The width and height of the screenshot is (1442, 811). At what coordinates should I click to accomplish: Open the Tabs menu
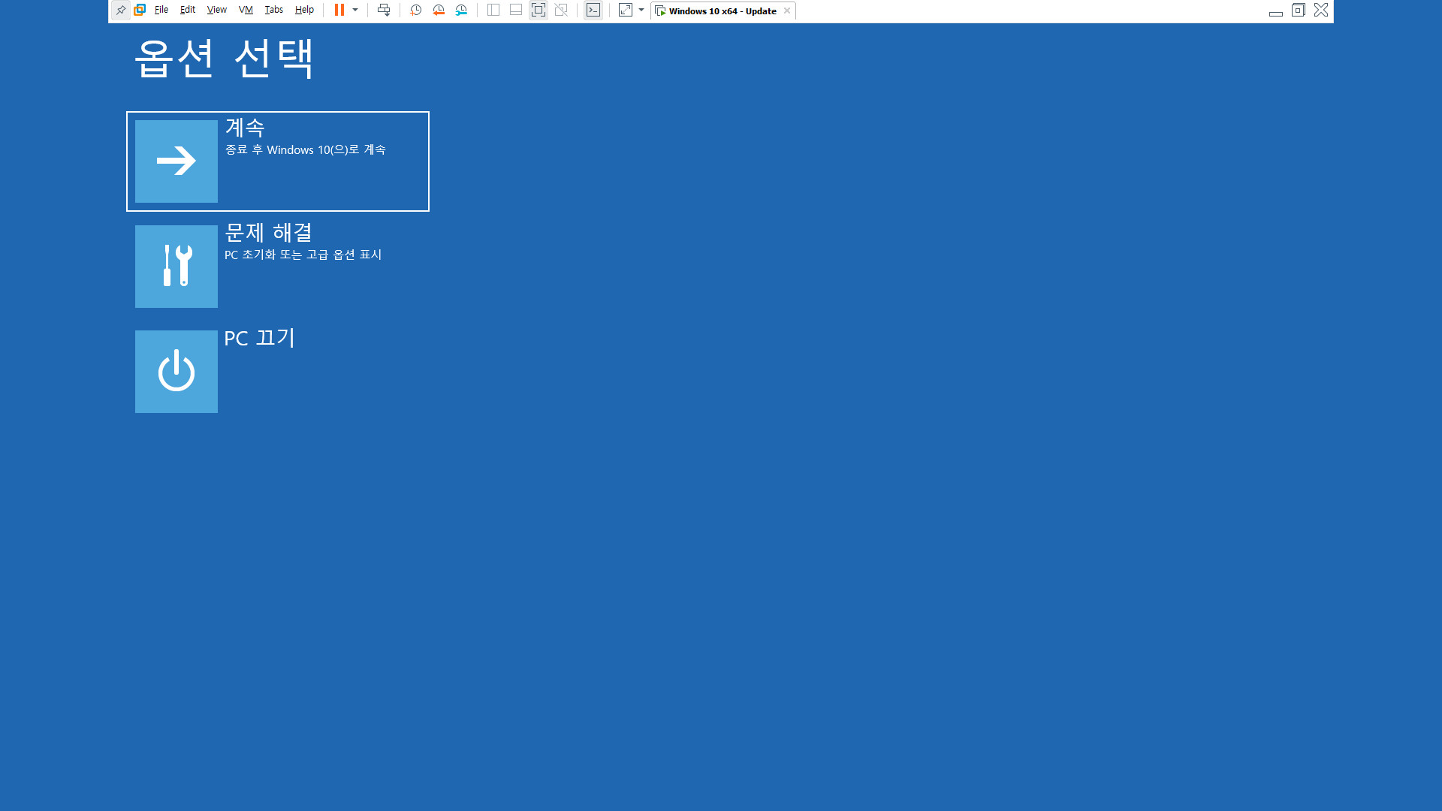tap(274, 11)
